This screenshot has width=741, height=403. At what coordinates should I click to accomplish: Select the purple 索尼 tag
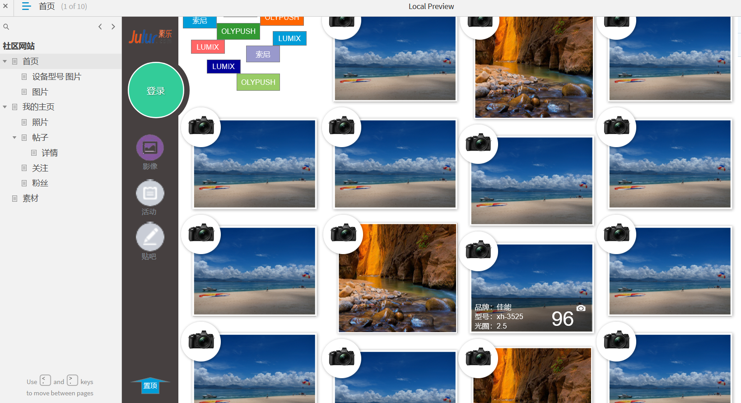pyautogui.click(x=263, y=55)
